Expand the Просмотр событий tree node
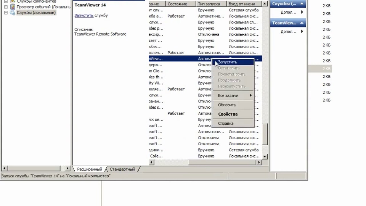 [x=6, y=7]
